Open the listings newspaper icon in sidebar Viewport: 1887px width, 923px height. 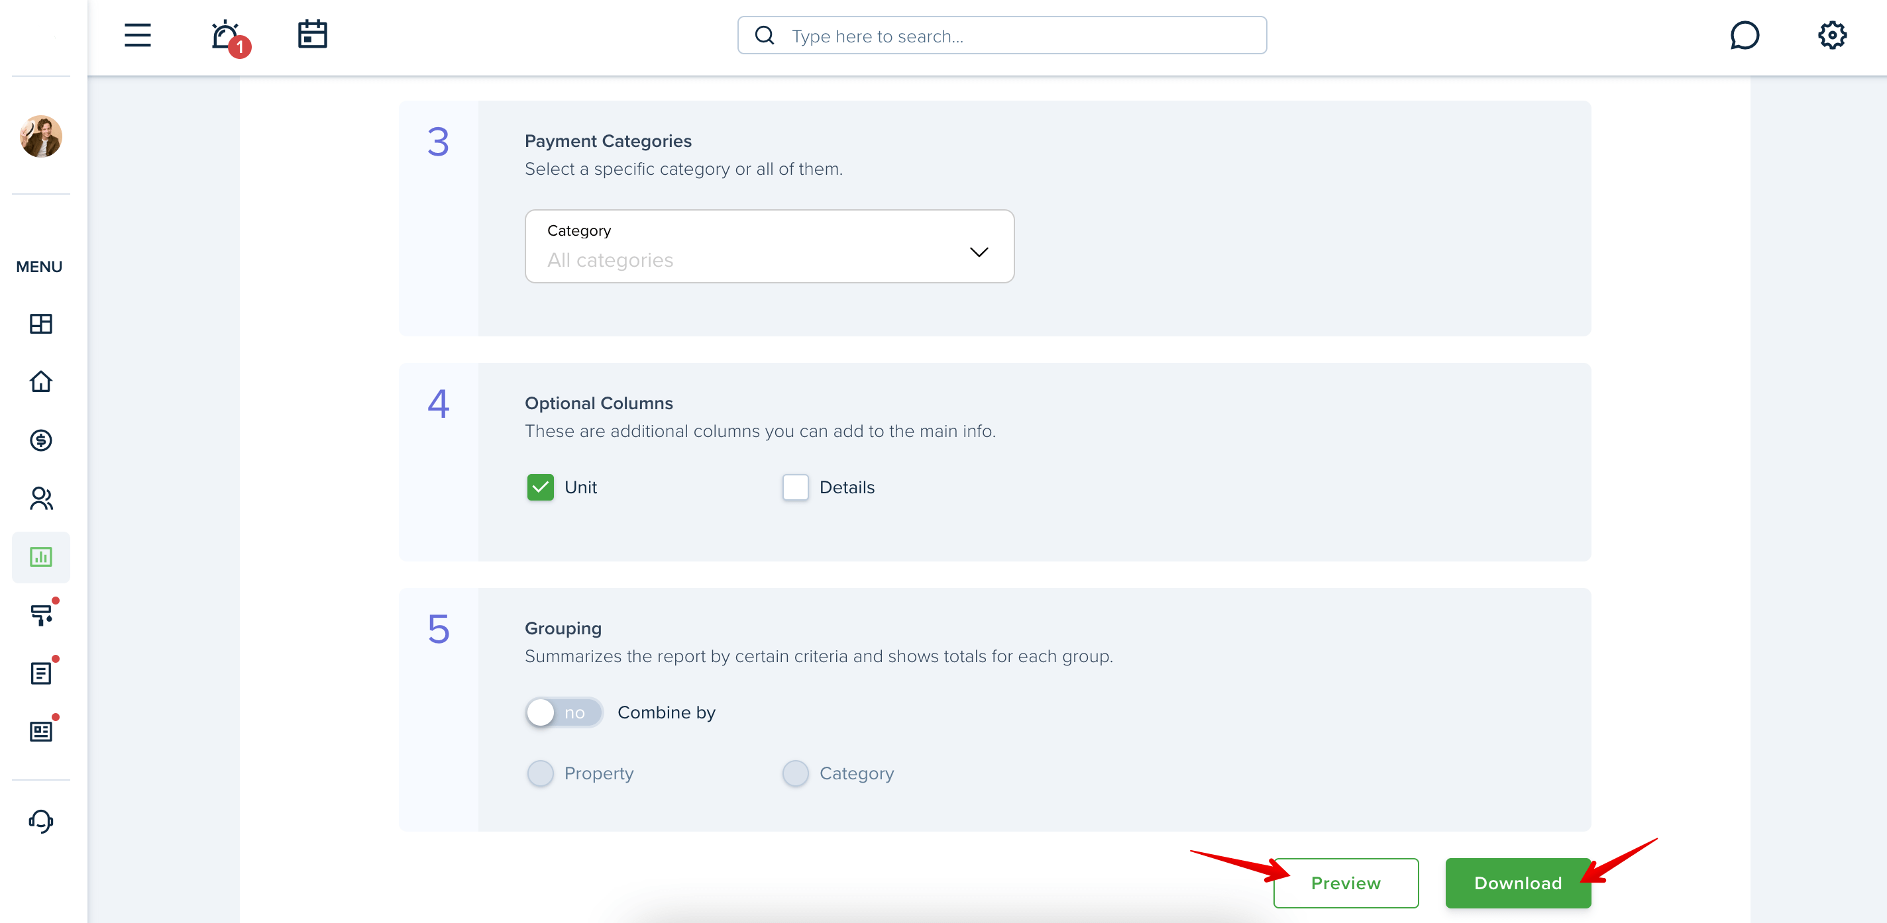[42, 730]
